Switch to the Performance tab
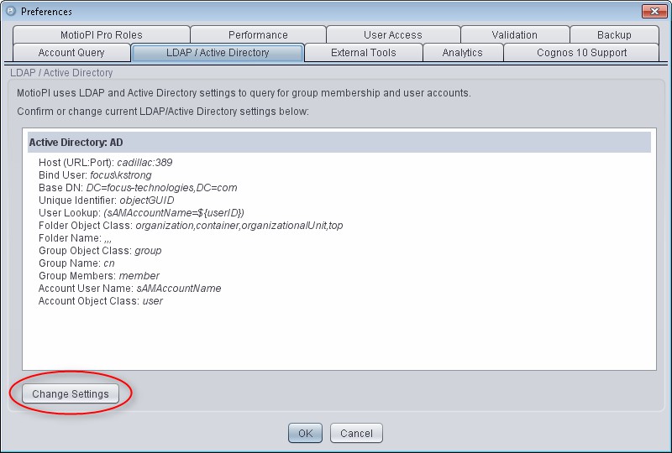This screenshot has height=453, width=672. click(x=258, y=34)
